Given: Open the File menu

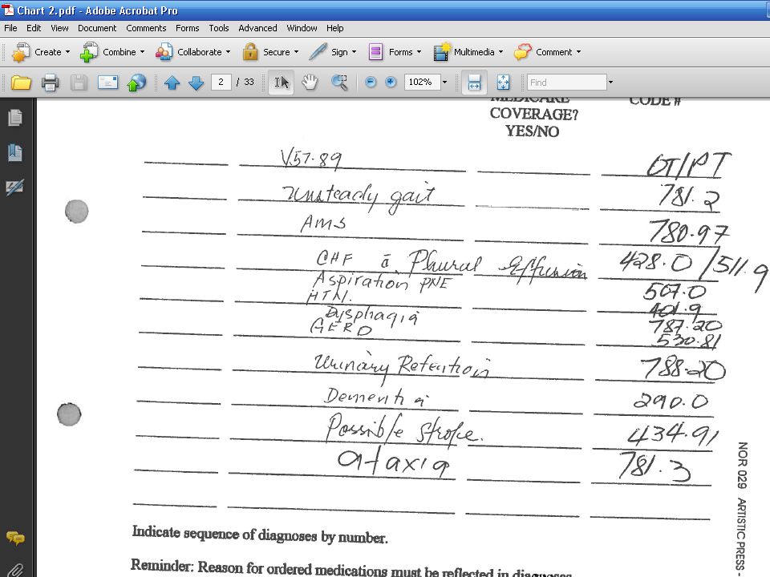Looking at the screenshot, I should pos(10,28).
